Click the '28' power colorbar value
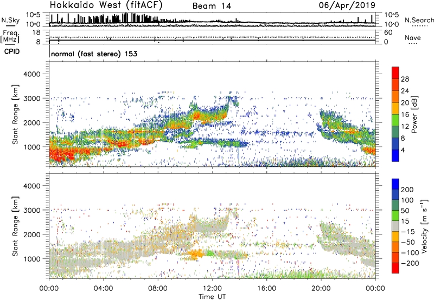Viewport: 434px width, 300px height. (405, 79)
